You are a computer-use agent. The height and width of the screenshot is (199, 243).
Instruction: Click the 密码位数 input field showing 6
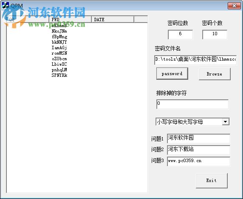[180, 34]
